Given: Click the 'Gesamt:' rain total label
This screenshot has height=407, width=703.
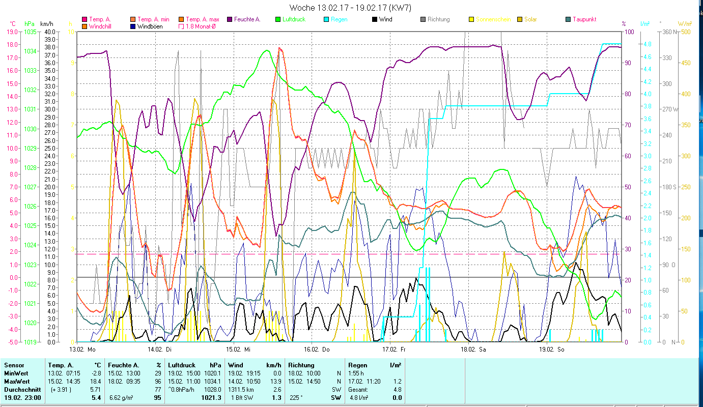Looking at the screenshot, I should tap(359, 390).
